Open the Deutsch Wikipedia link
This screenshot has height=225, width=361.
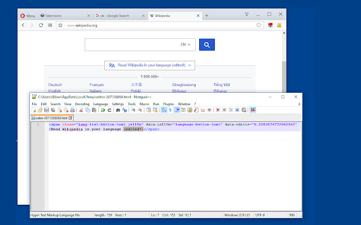(55, 85)
